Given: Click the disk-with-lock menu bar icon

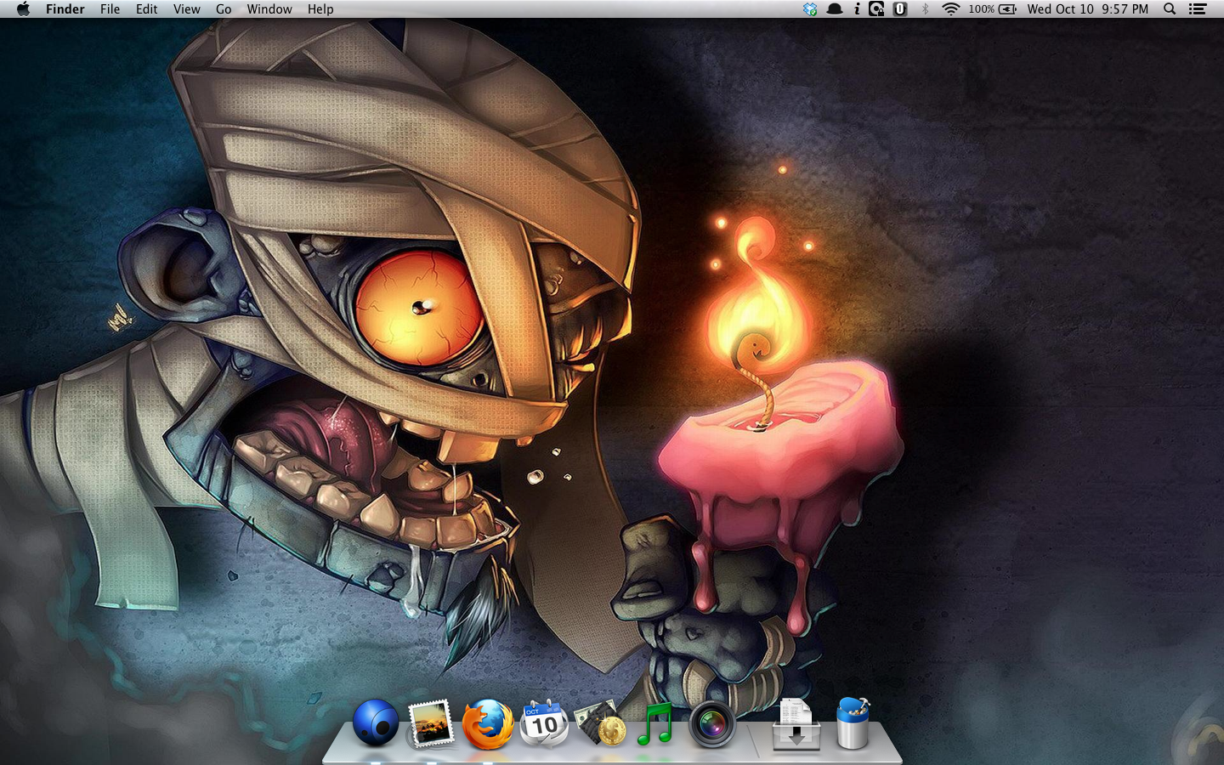Looking at the screenshot, I should (x=876, y=8).
